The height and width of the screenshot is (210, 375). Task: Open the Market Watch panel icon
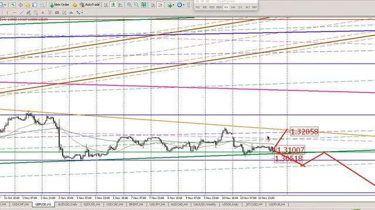click(x=13, y=5)
